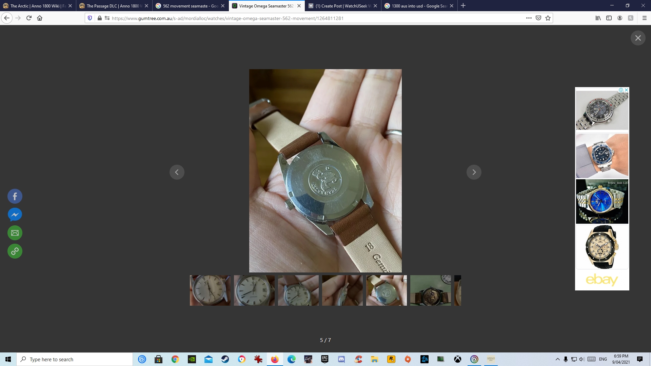Go to previous gallery photo
This screenshot has width=651, height=366.
click(177, 172)
